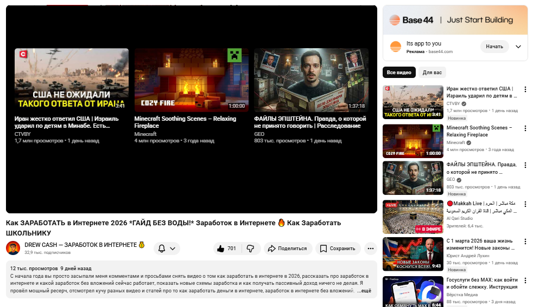This screenshot has width=533, height=307.
Task: Like the video with 701 likes
Action: pos(227,249)
